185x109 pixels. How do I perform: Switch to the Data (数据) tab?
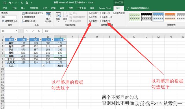53,8
